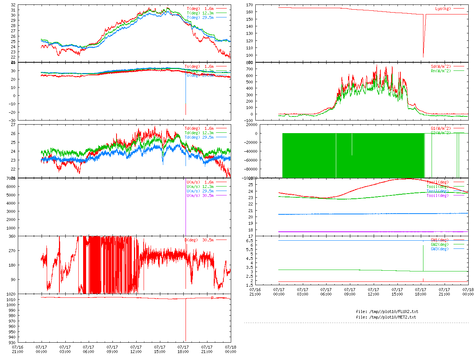The image size is (475, 356).
Task: Click the "GW3(deg)" legend label
Action: [x=440, y=249]
